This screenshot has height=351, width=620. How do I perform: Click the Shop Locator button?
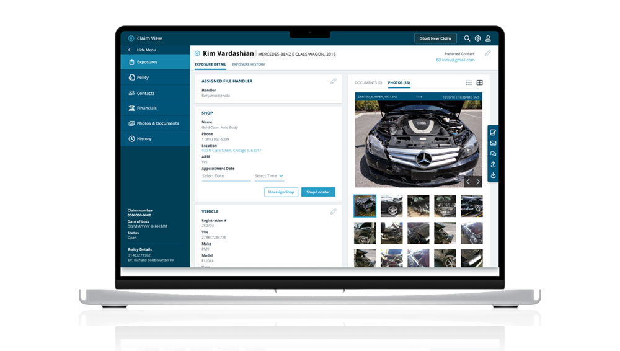click(x=318, y=192)
